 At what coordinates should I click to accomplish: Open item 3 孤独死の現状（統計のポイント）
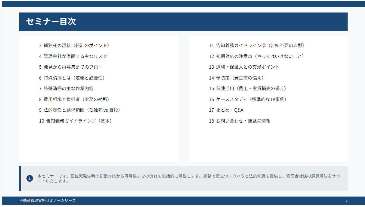tap(74, 45)
